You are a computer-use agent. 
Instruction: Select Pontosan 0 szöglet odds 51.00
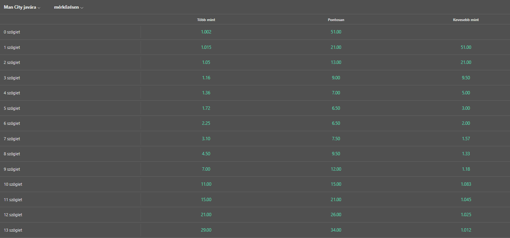[x=336, y=32]
